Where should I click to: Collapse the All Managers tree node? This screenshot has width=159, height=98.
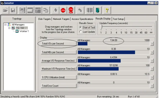tap(5, 25)
